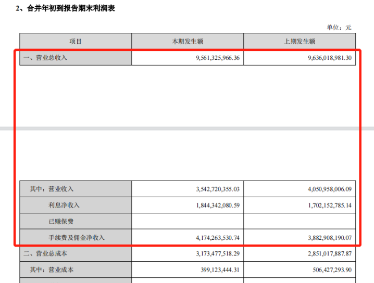Viewport: 374px width, 283px height.
Task: Click value 1,844,342,080.59
Action: (218, 205)
